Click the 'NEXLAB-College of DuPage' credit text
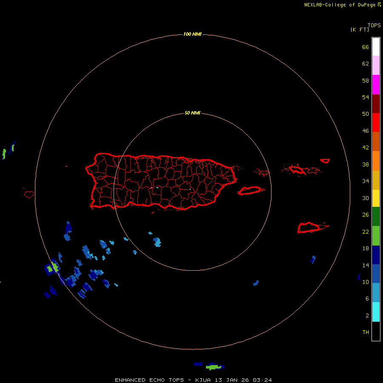Image resolution: width=383 pixels, height=383 pixels. [x=340, y=5]
